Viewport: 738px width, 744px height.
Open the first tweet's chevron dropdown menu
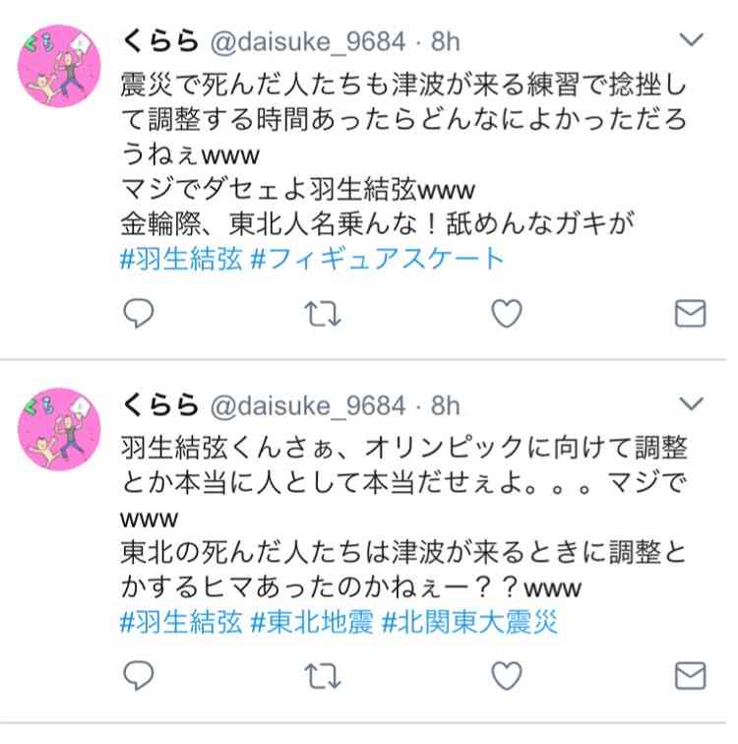tap(691, 39)
